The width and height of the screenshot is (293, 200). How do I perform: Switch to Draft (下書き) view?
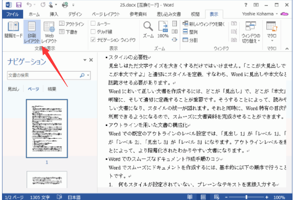point(68,32)
